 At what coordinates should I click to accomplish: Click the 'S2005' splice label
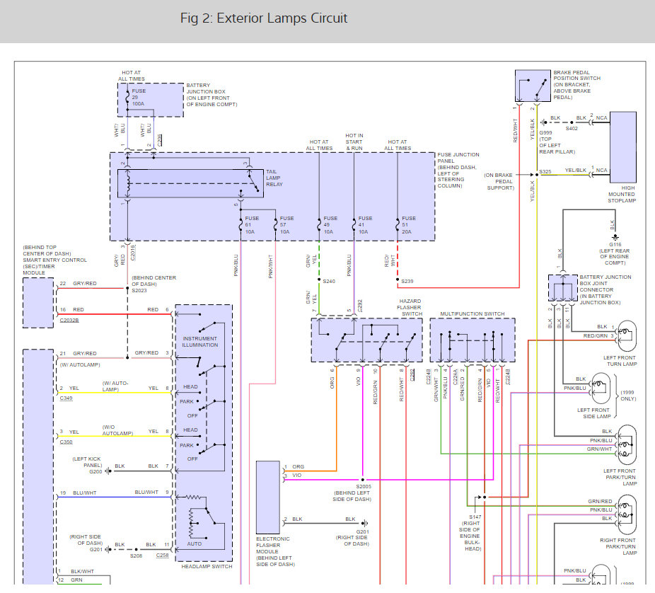point(364,487)
